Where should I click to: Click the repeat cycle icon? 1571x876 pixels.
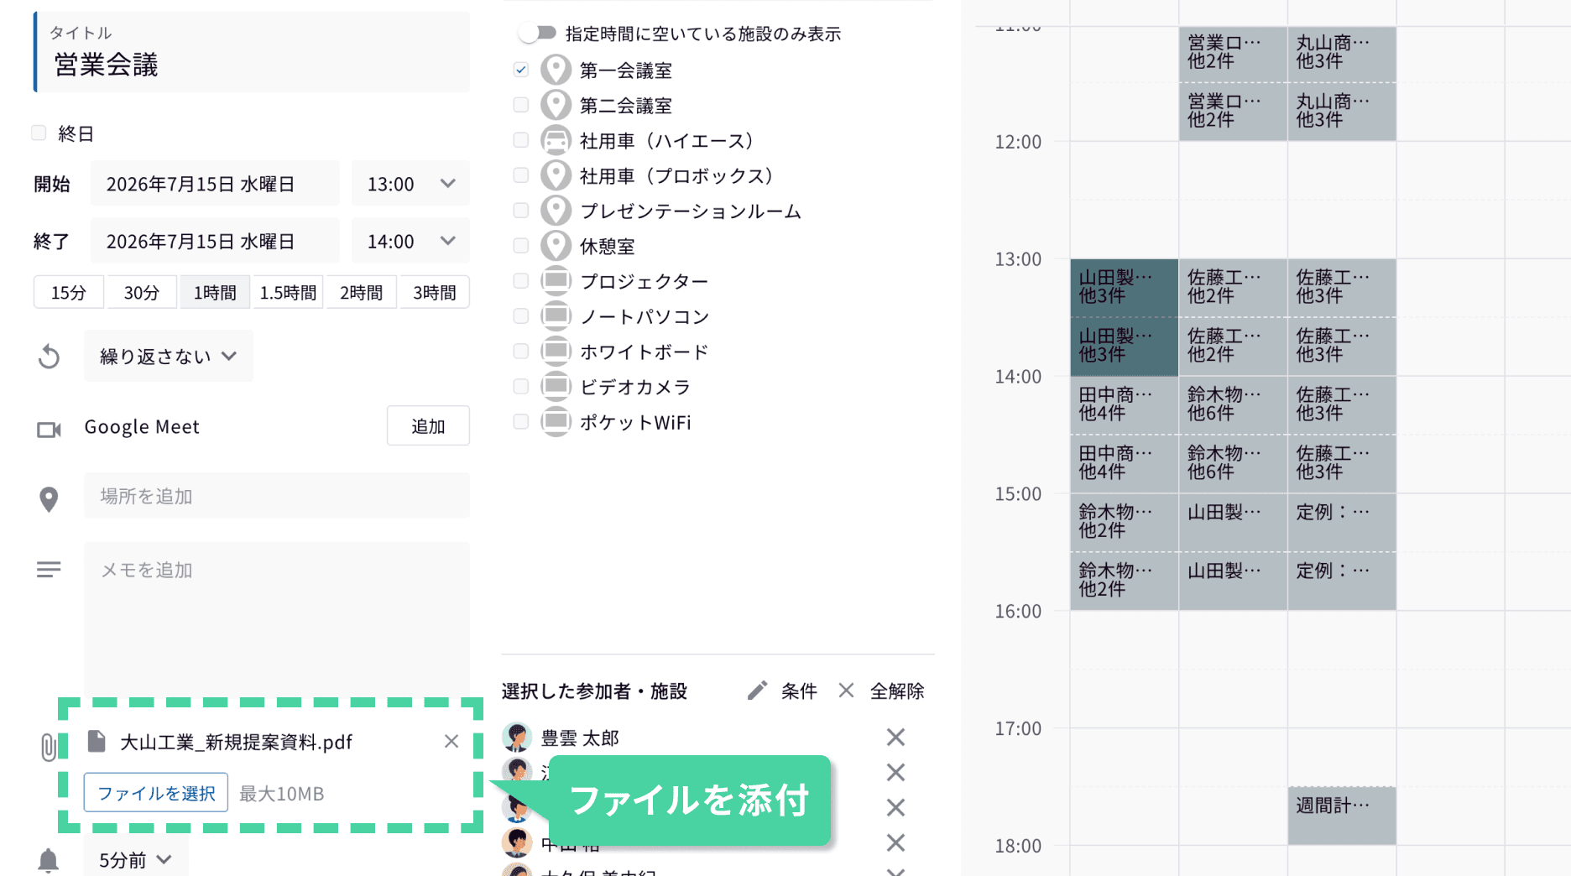(x=50, y=357)
